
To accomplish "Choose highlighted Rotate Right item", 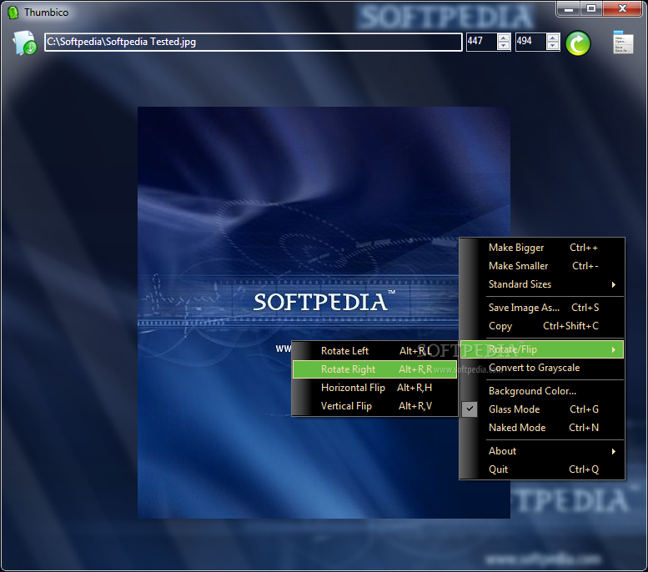I will [374, 369].
